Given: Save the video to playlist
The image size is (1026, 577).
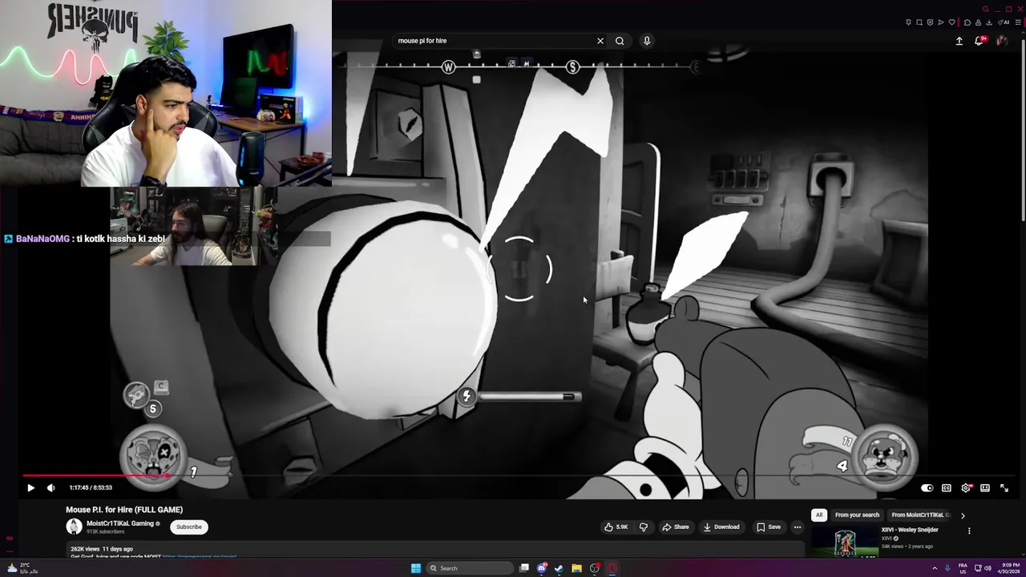Looking at the screenshot, I should [769, 527].
